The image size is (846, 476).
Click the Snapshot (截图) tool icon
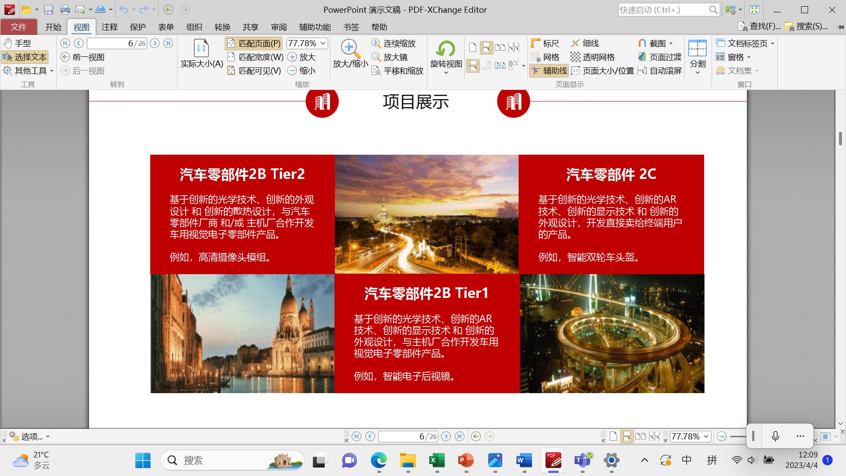click(x=642, y=43)
